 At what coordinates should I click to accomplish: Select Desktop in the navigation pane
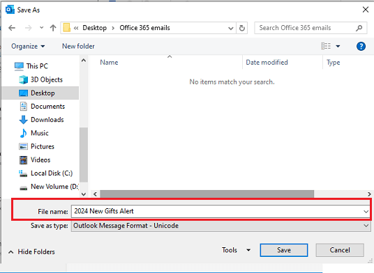(40, 93)
